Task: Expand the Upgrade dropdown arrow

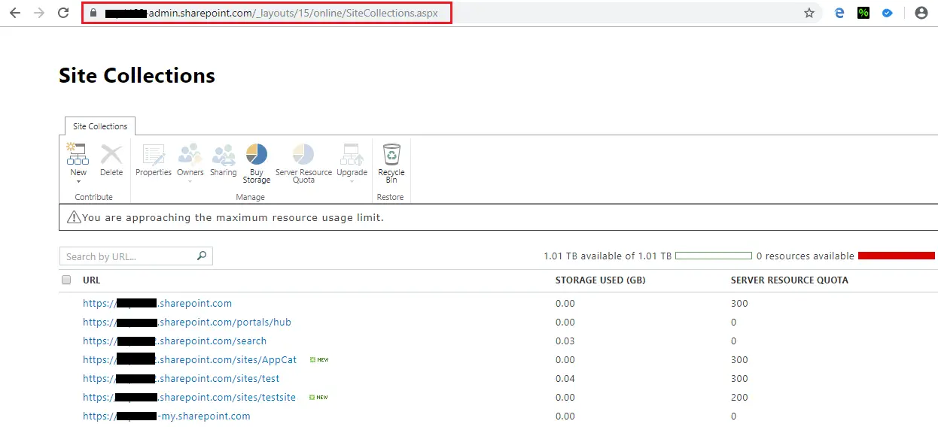Action: (x=352, y=181)
